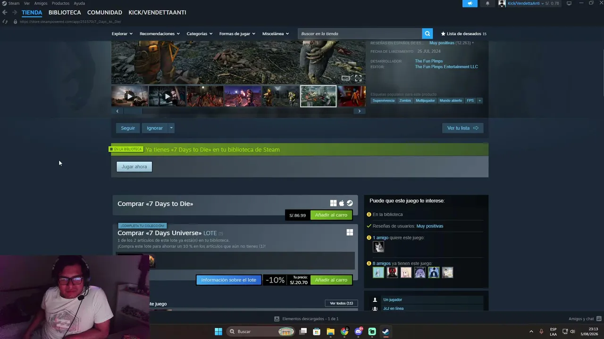
Task: Click the Kick/VendettaAnti profile avatar
Action: 502,3
